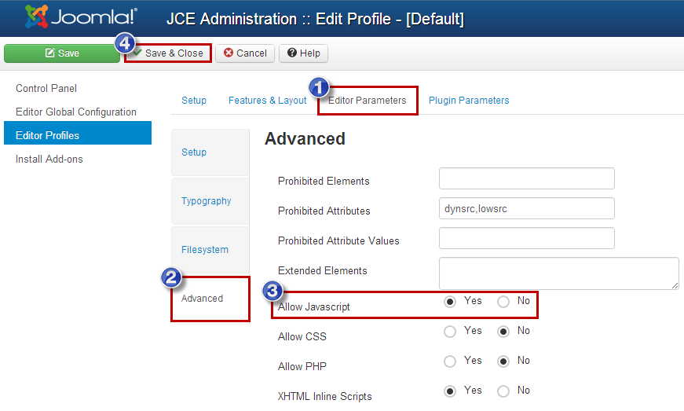
Task: Click the Advanced heading text
Action: [x=305, y=139]
